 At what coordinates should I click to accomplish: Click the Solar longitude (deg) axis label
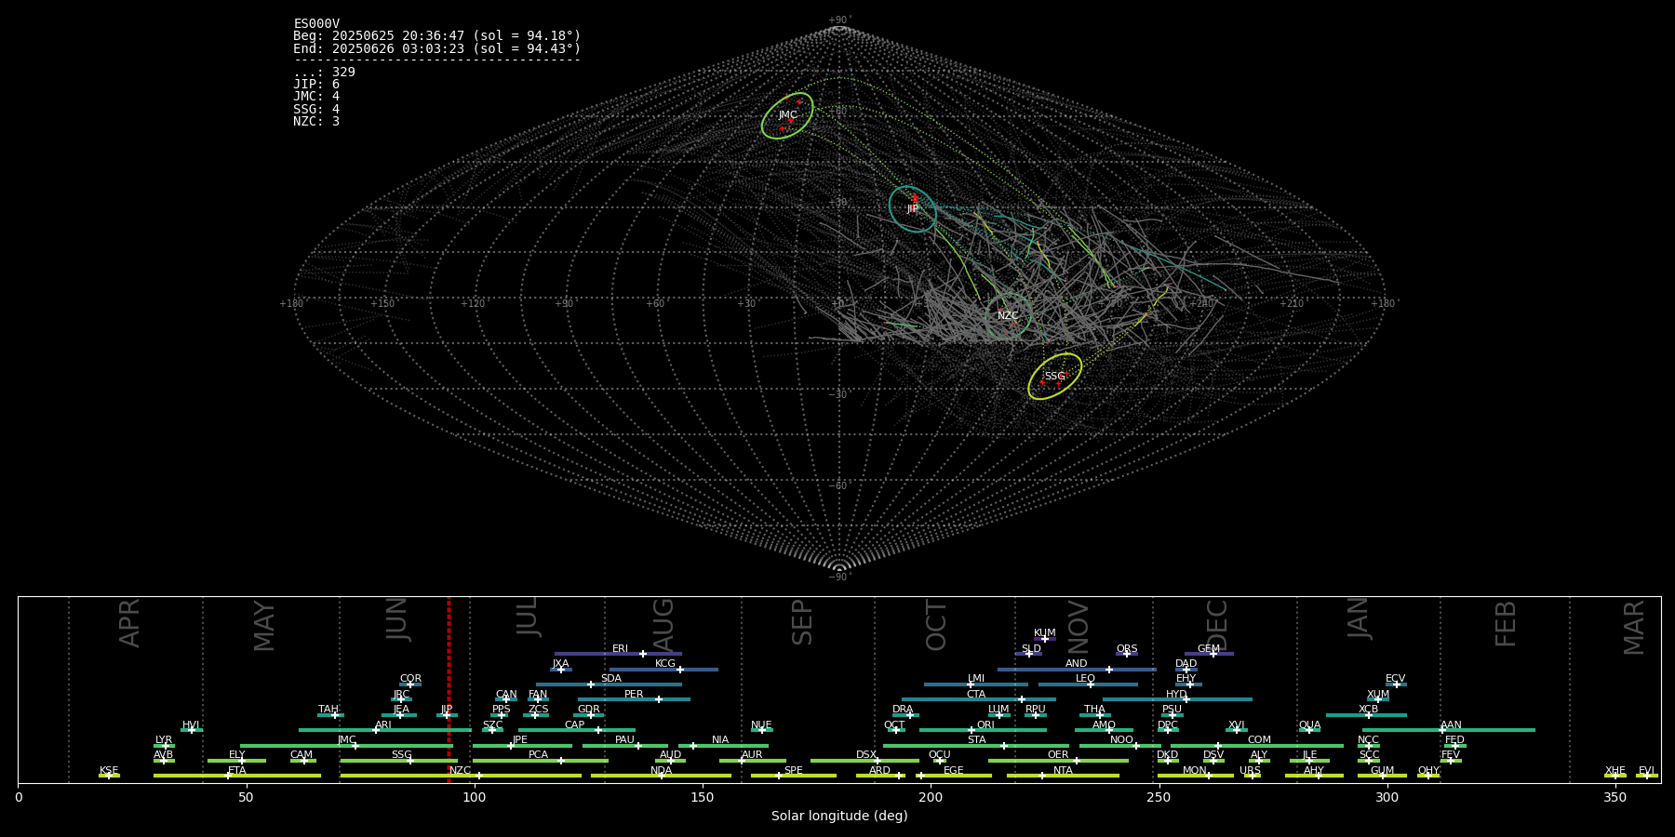pos(839,817)
